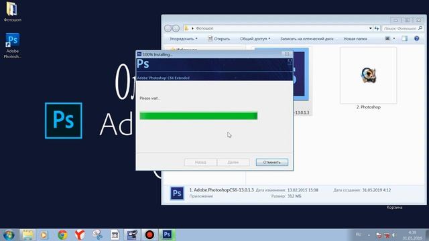429x241 pixels.
Task: Click the RU language indicator
Action: click(359, 234)
